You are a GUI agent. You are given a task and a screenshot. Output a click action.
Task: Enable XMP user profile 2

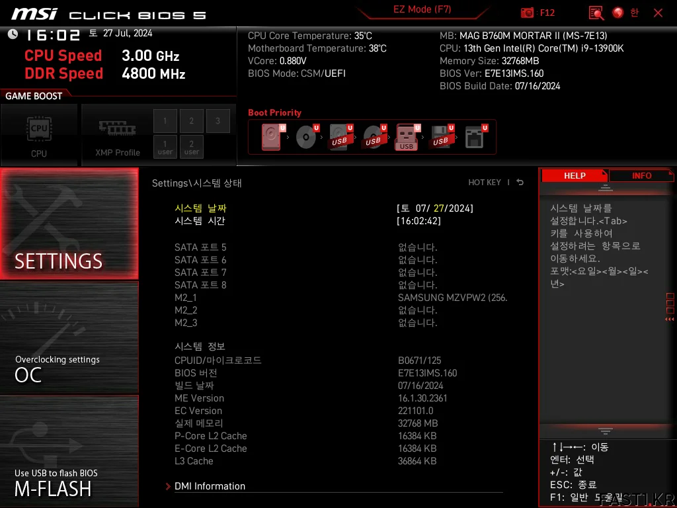[x=192, y=147]
